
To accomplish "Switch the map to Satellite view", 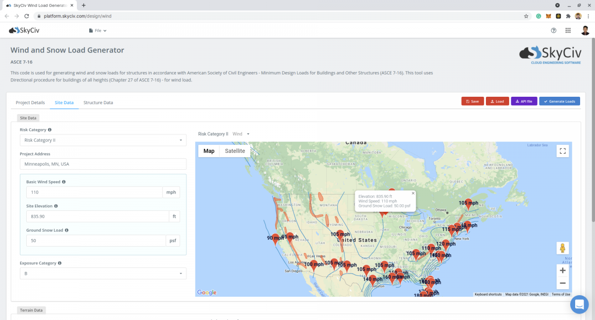I will [x=234, y=151].
